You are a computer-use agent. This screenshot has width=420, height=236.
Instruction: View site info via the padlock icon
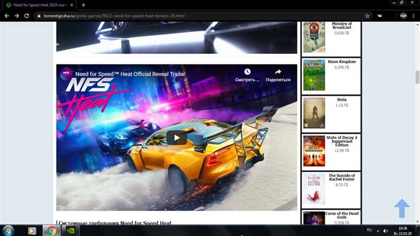39,16
